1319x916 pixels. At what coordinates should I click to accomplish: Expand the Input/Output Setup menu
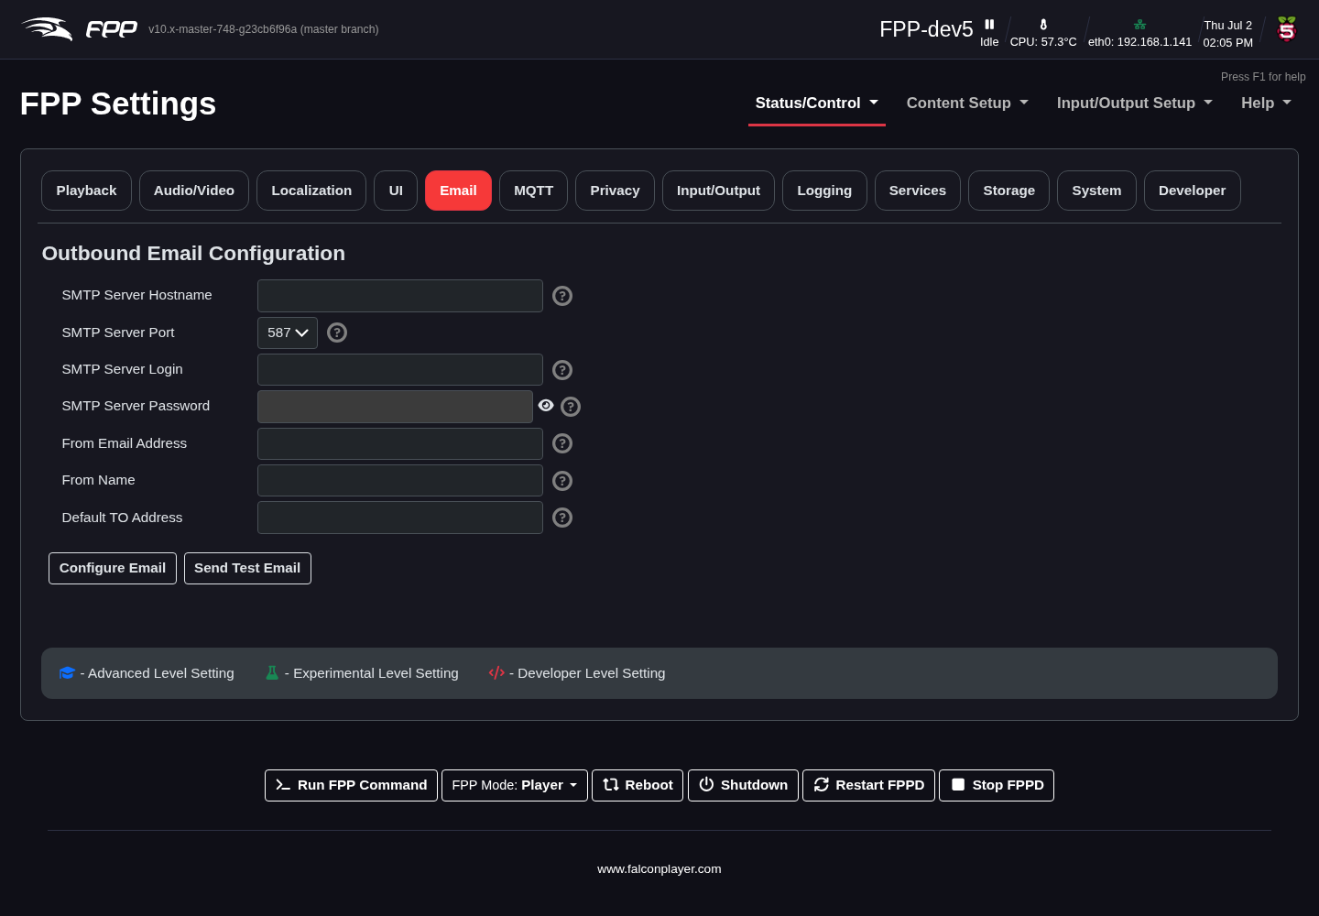[1134, 104]
